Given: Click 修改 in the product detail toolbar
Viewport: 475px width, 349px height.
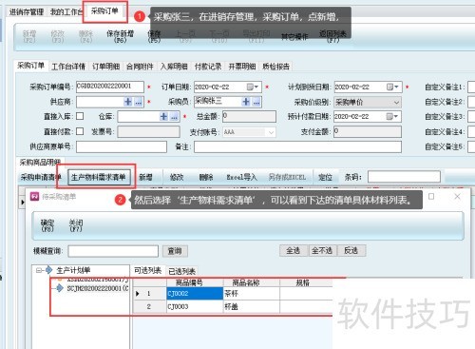Looking at the screenshot, I should point(177,177).
